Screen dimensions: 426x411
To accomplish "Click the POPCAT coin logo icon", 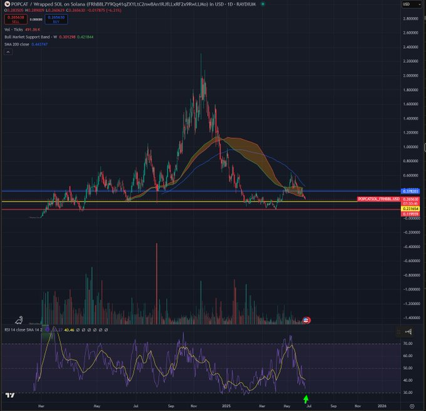I will click(7, 4).
